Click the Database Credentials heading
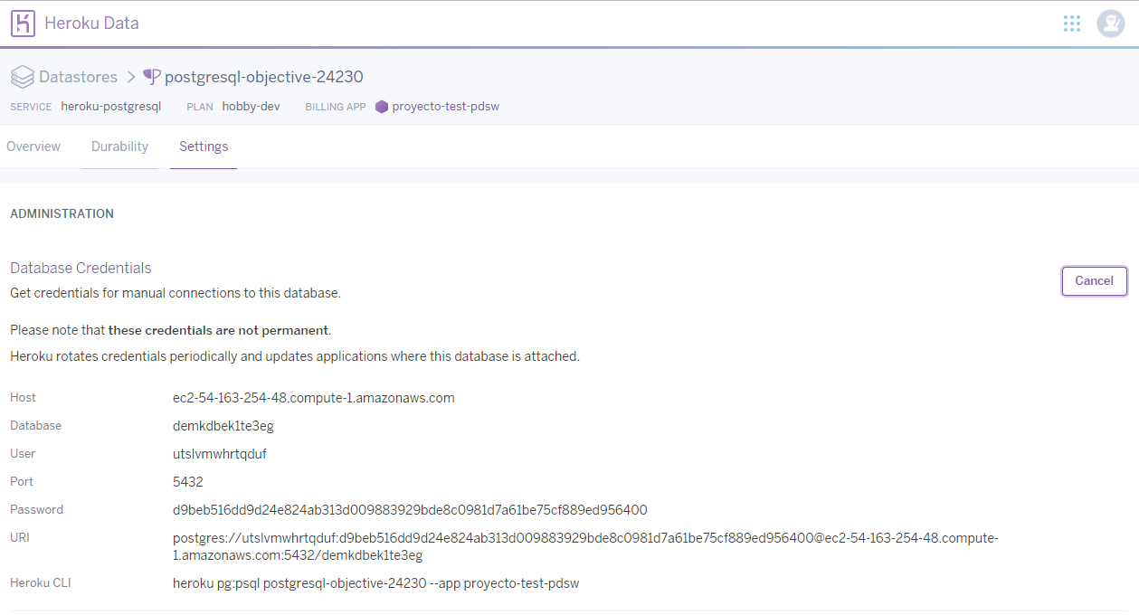The height and width of the screenshot is (615, 1139). [81, 269]
